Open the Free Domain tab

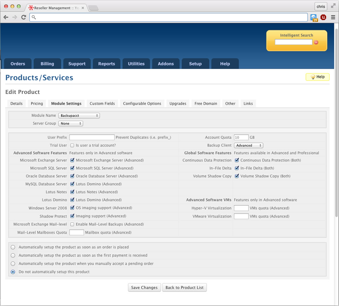(206, 103)
